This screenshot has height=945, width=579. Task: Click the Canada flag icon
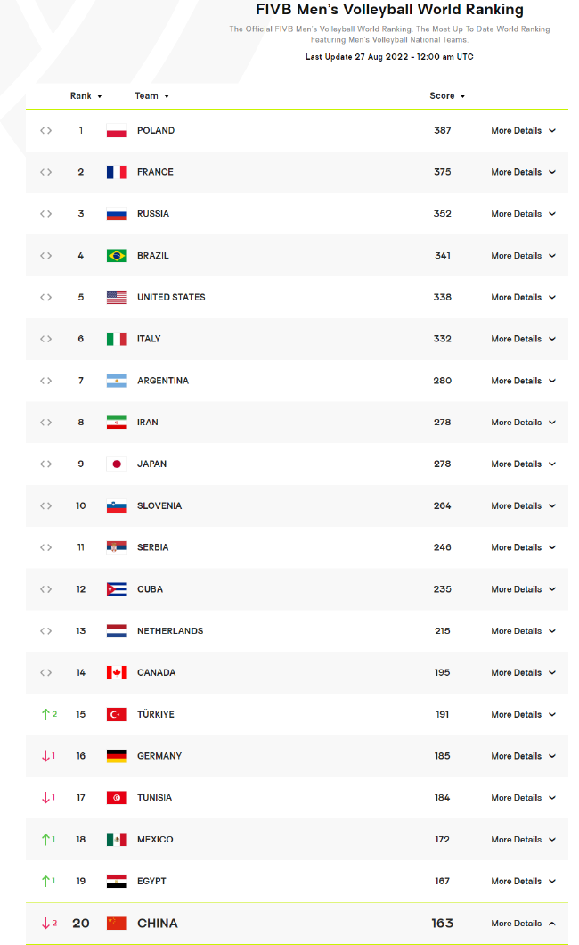coord(117,673)
